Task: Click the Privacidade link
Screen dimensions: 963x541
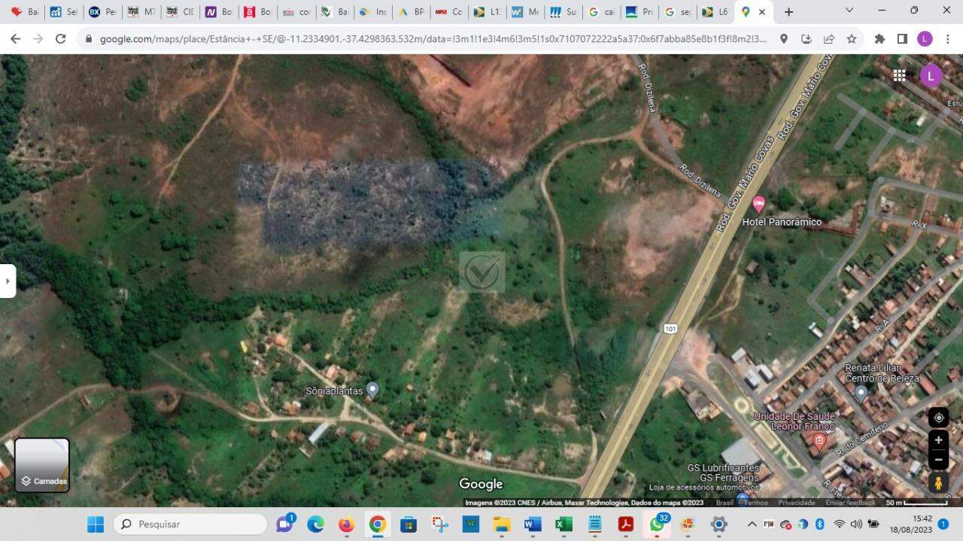Action: pyautogui.click(x=796, y=503)
